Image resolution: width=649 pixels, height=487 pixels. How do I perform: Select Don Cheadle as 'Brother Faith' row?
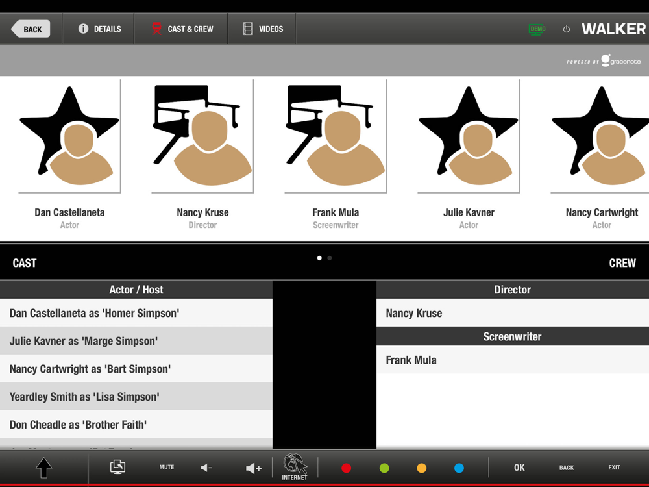tap(136, 425)
